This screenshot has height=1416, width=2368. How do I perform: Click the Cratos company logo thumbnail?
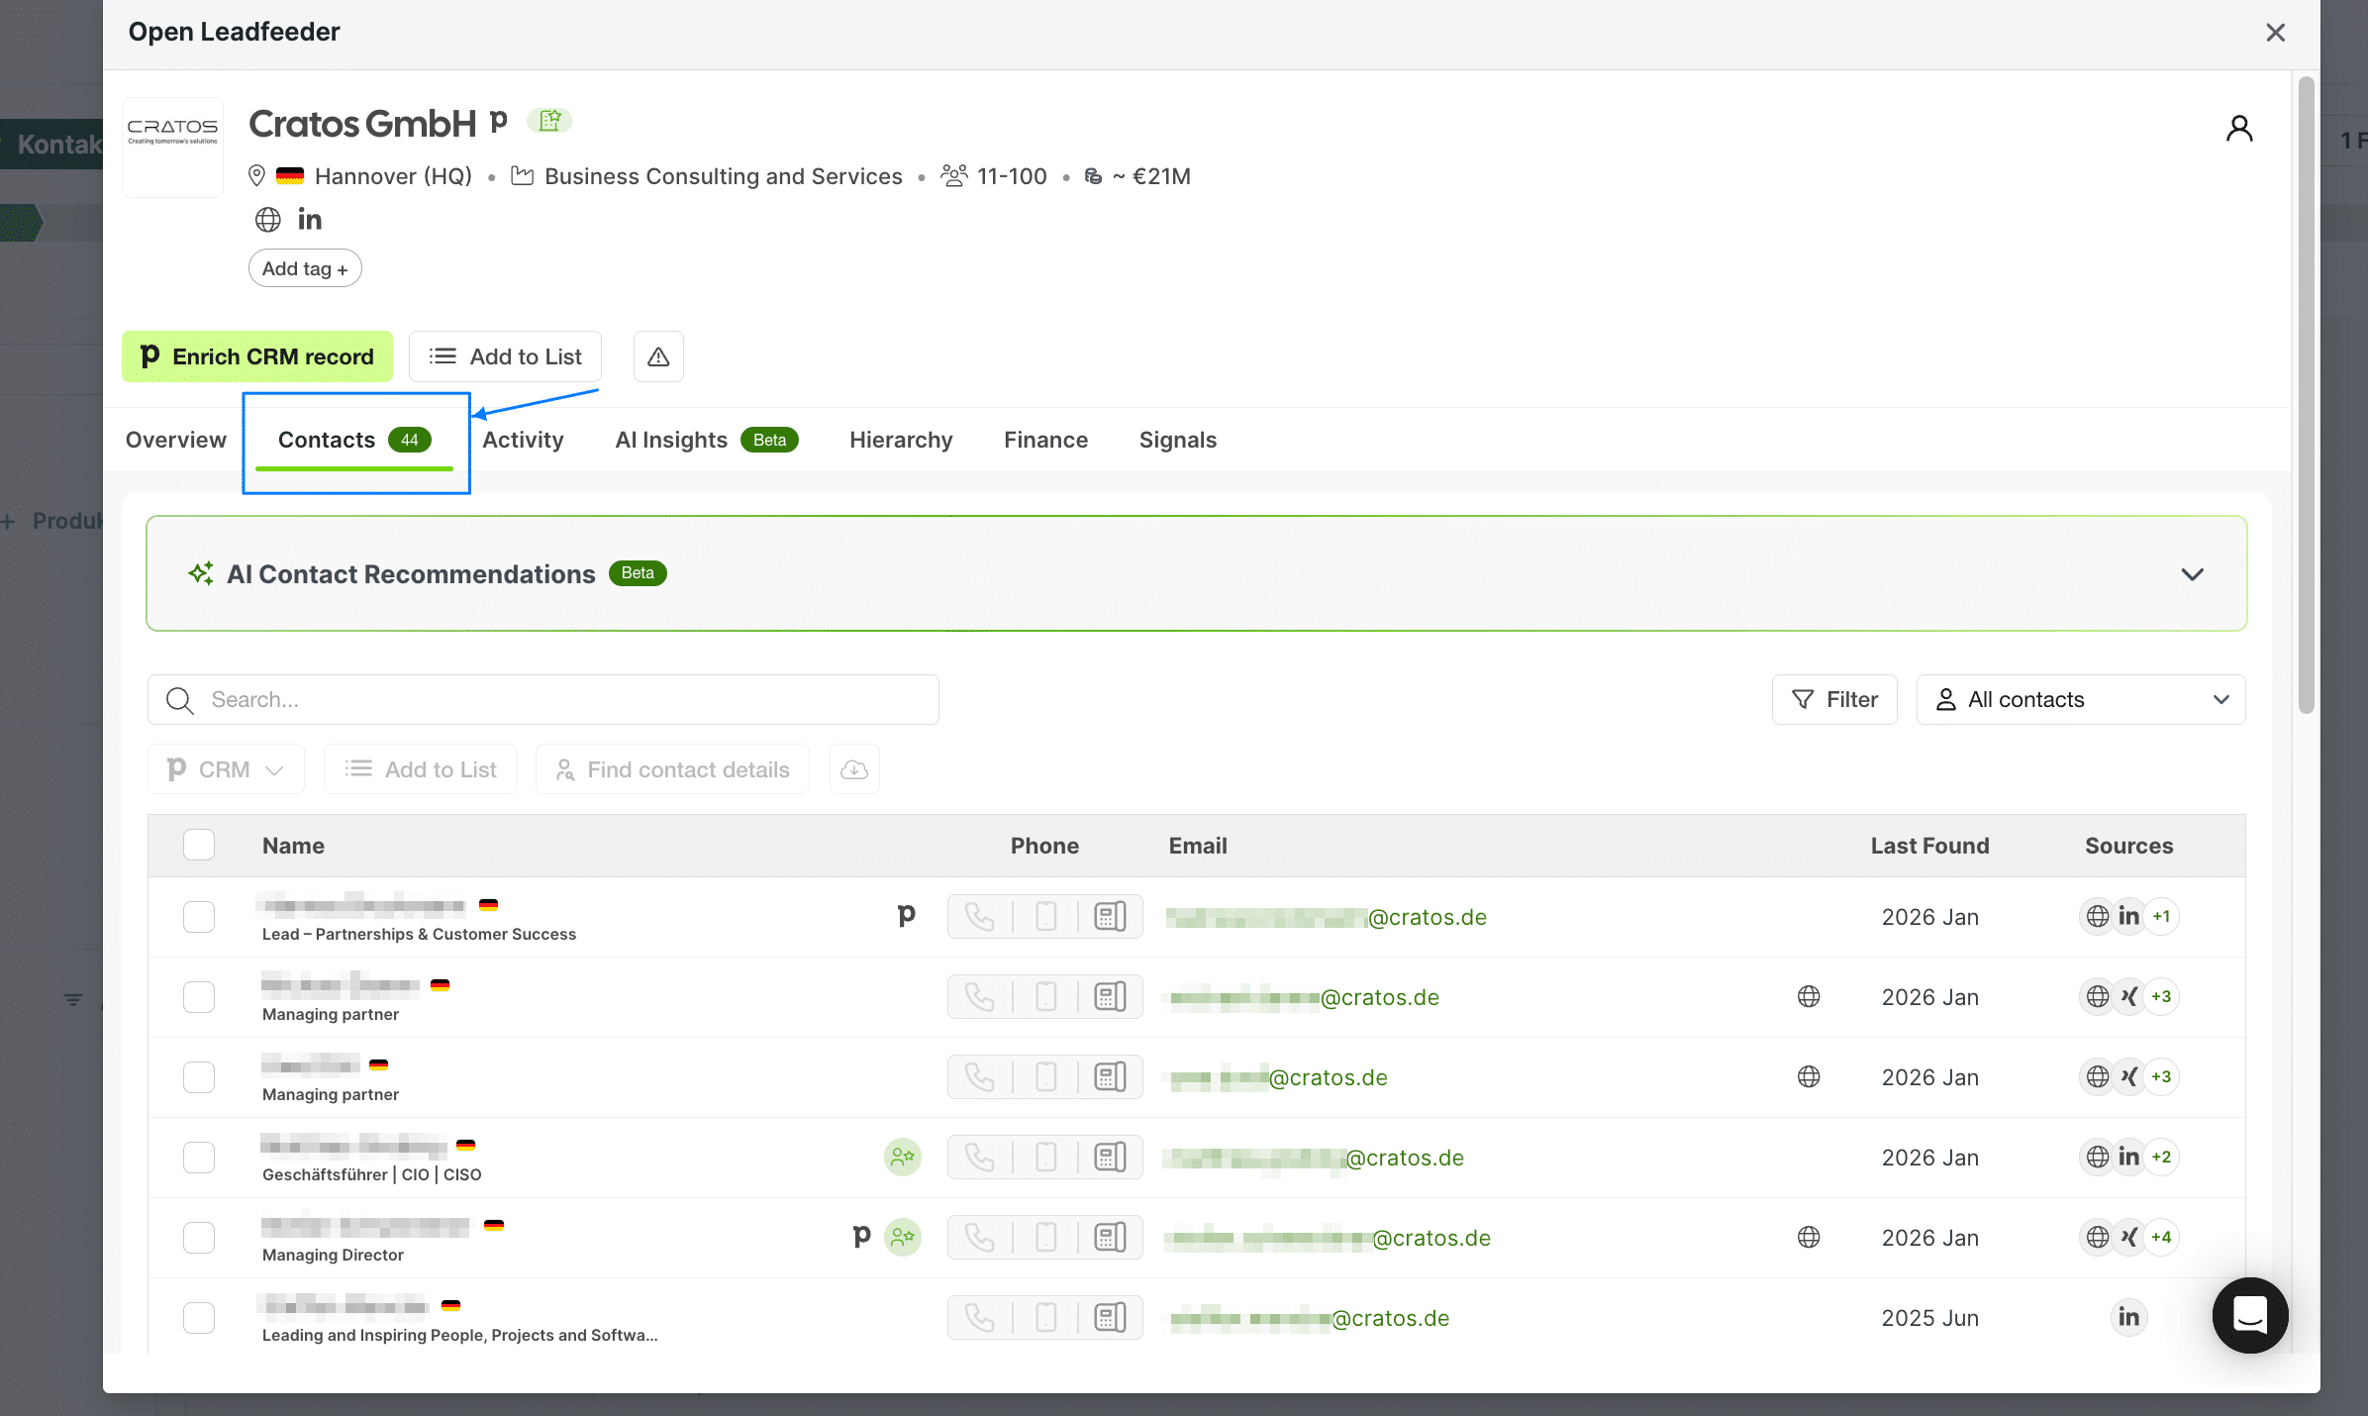[172, 147]
